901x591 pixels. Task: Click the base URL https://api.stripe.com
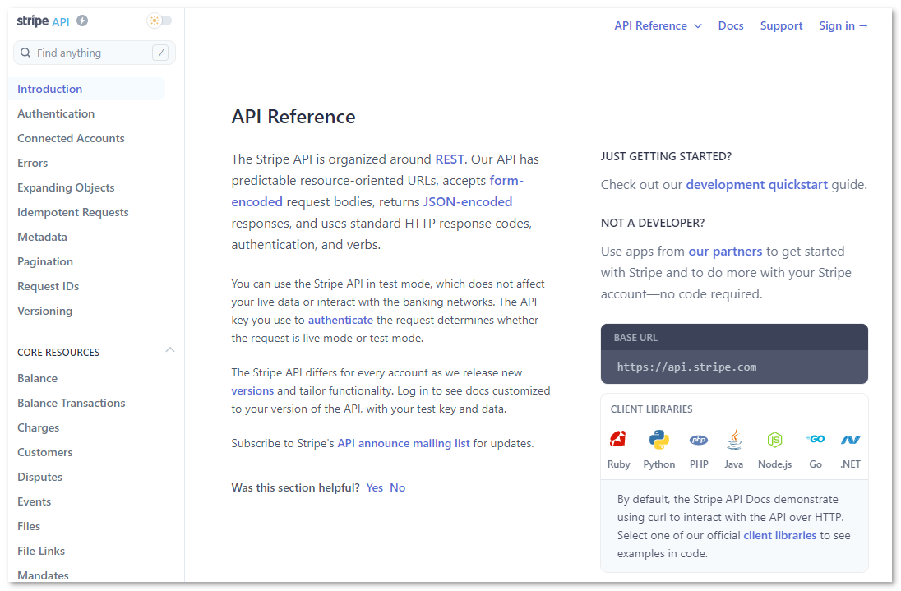[x=686, y=367]
